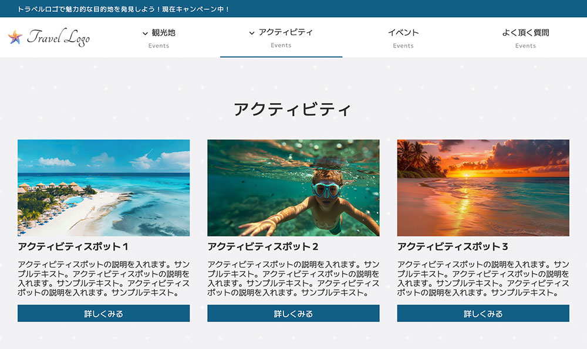Screen dimensions: 587x349
Task: Open the sunset beach photo
Action: pyautogui.click(x=483, y=188)
